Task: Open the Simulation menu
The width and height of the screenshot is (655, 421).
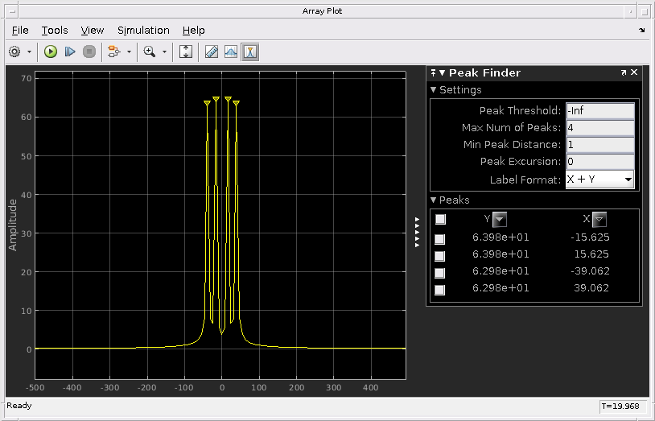Action: 143,31
